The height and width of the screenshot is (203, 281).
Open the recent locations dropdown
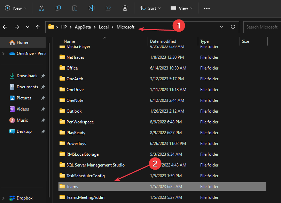(28, 27)
